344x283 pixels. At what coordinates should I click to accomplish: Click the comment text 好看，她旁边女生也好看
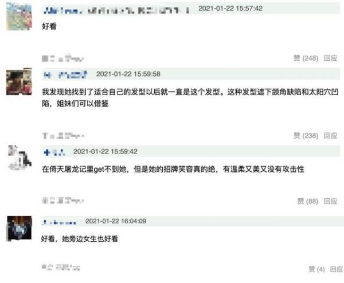pyautogui.click(x=80, y=239)
